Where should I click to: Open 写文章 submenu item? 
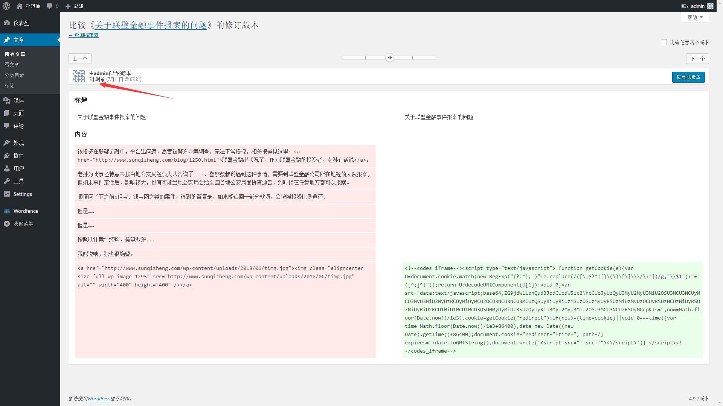[x=12, y=65]
